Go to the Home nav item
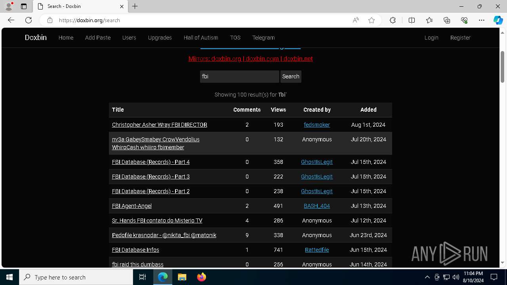Screen dimensions: 507x285 (66, 38)
